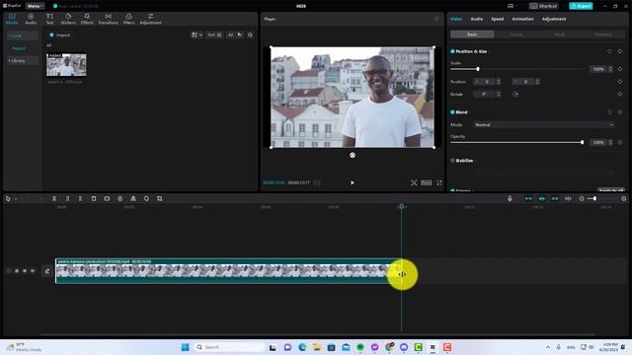This screenshot has height=355, width=632.
Task: Switch to the Speed tab
Action: (x=497, y=19)
